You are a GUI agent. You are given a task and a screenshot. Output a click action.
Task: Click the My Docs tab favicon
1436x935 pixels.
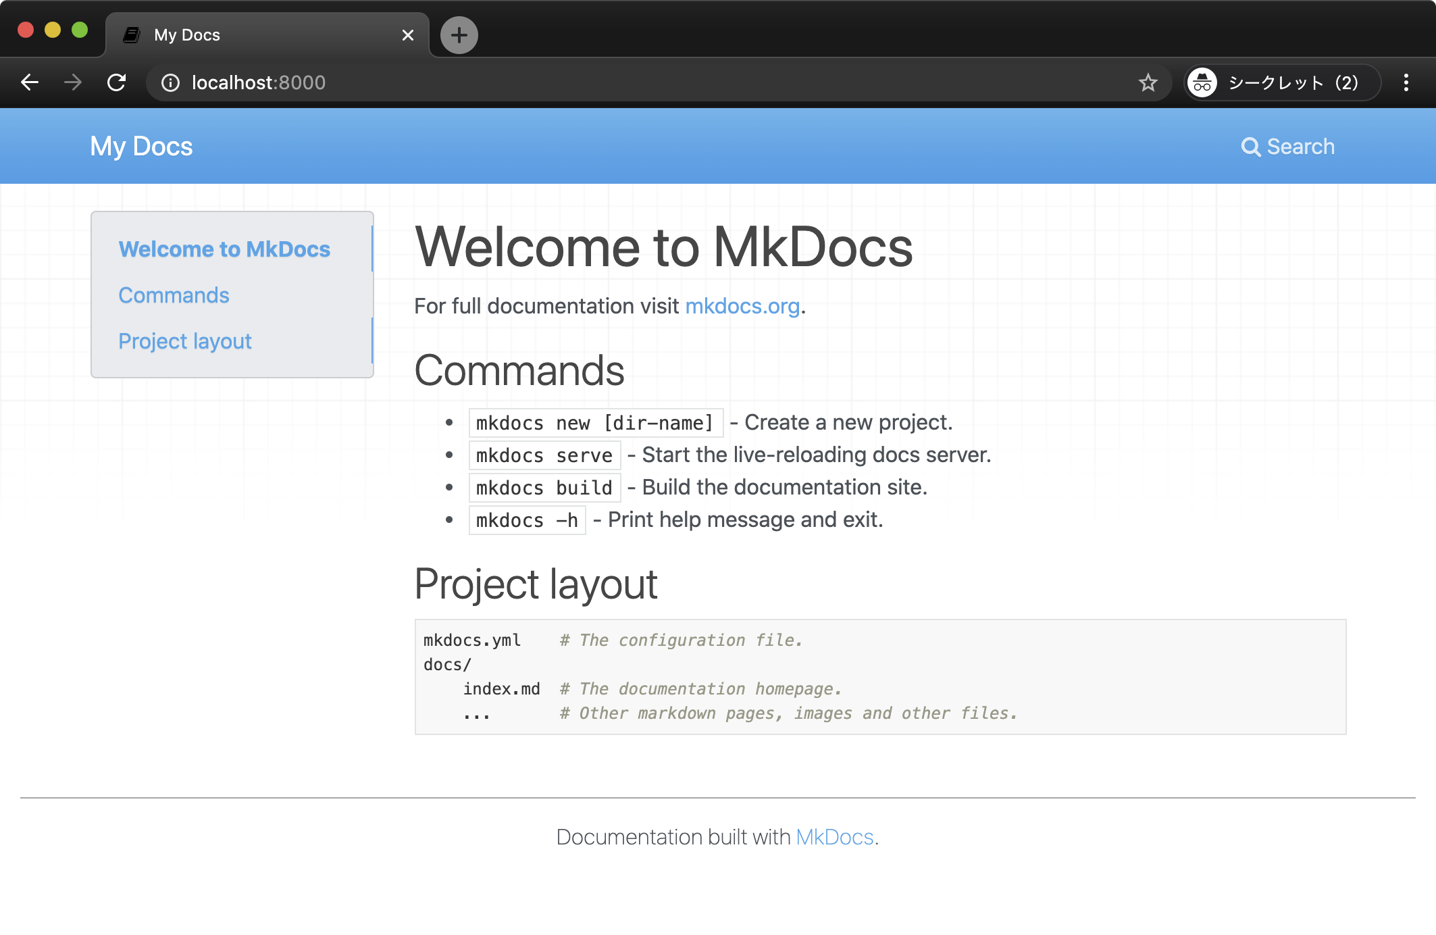(x=132, y=34)
